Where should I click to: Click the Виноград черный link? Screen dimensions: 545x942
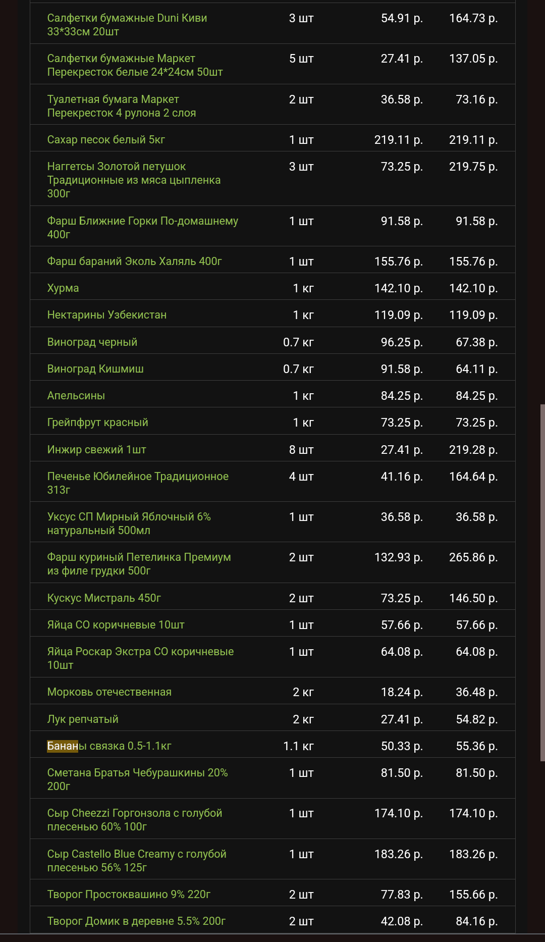point(92,342)
